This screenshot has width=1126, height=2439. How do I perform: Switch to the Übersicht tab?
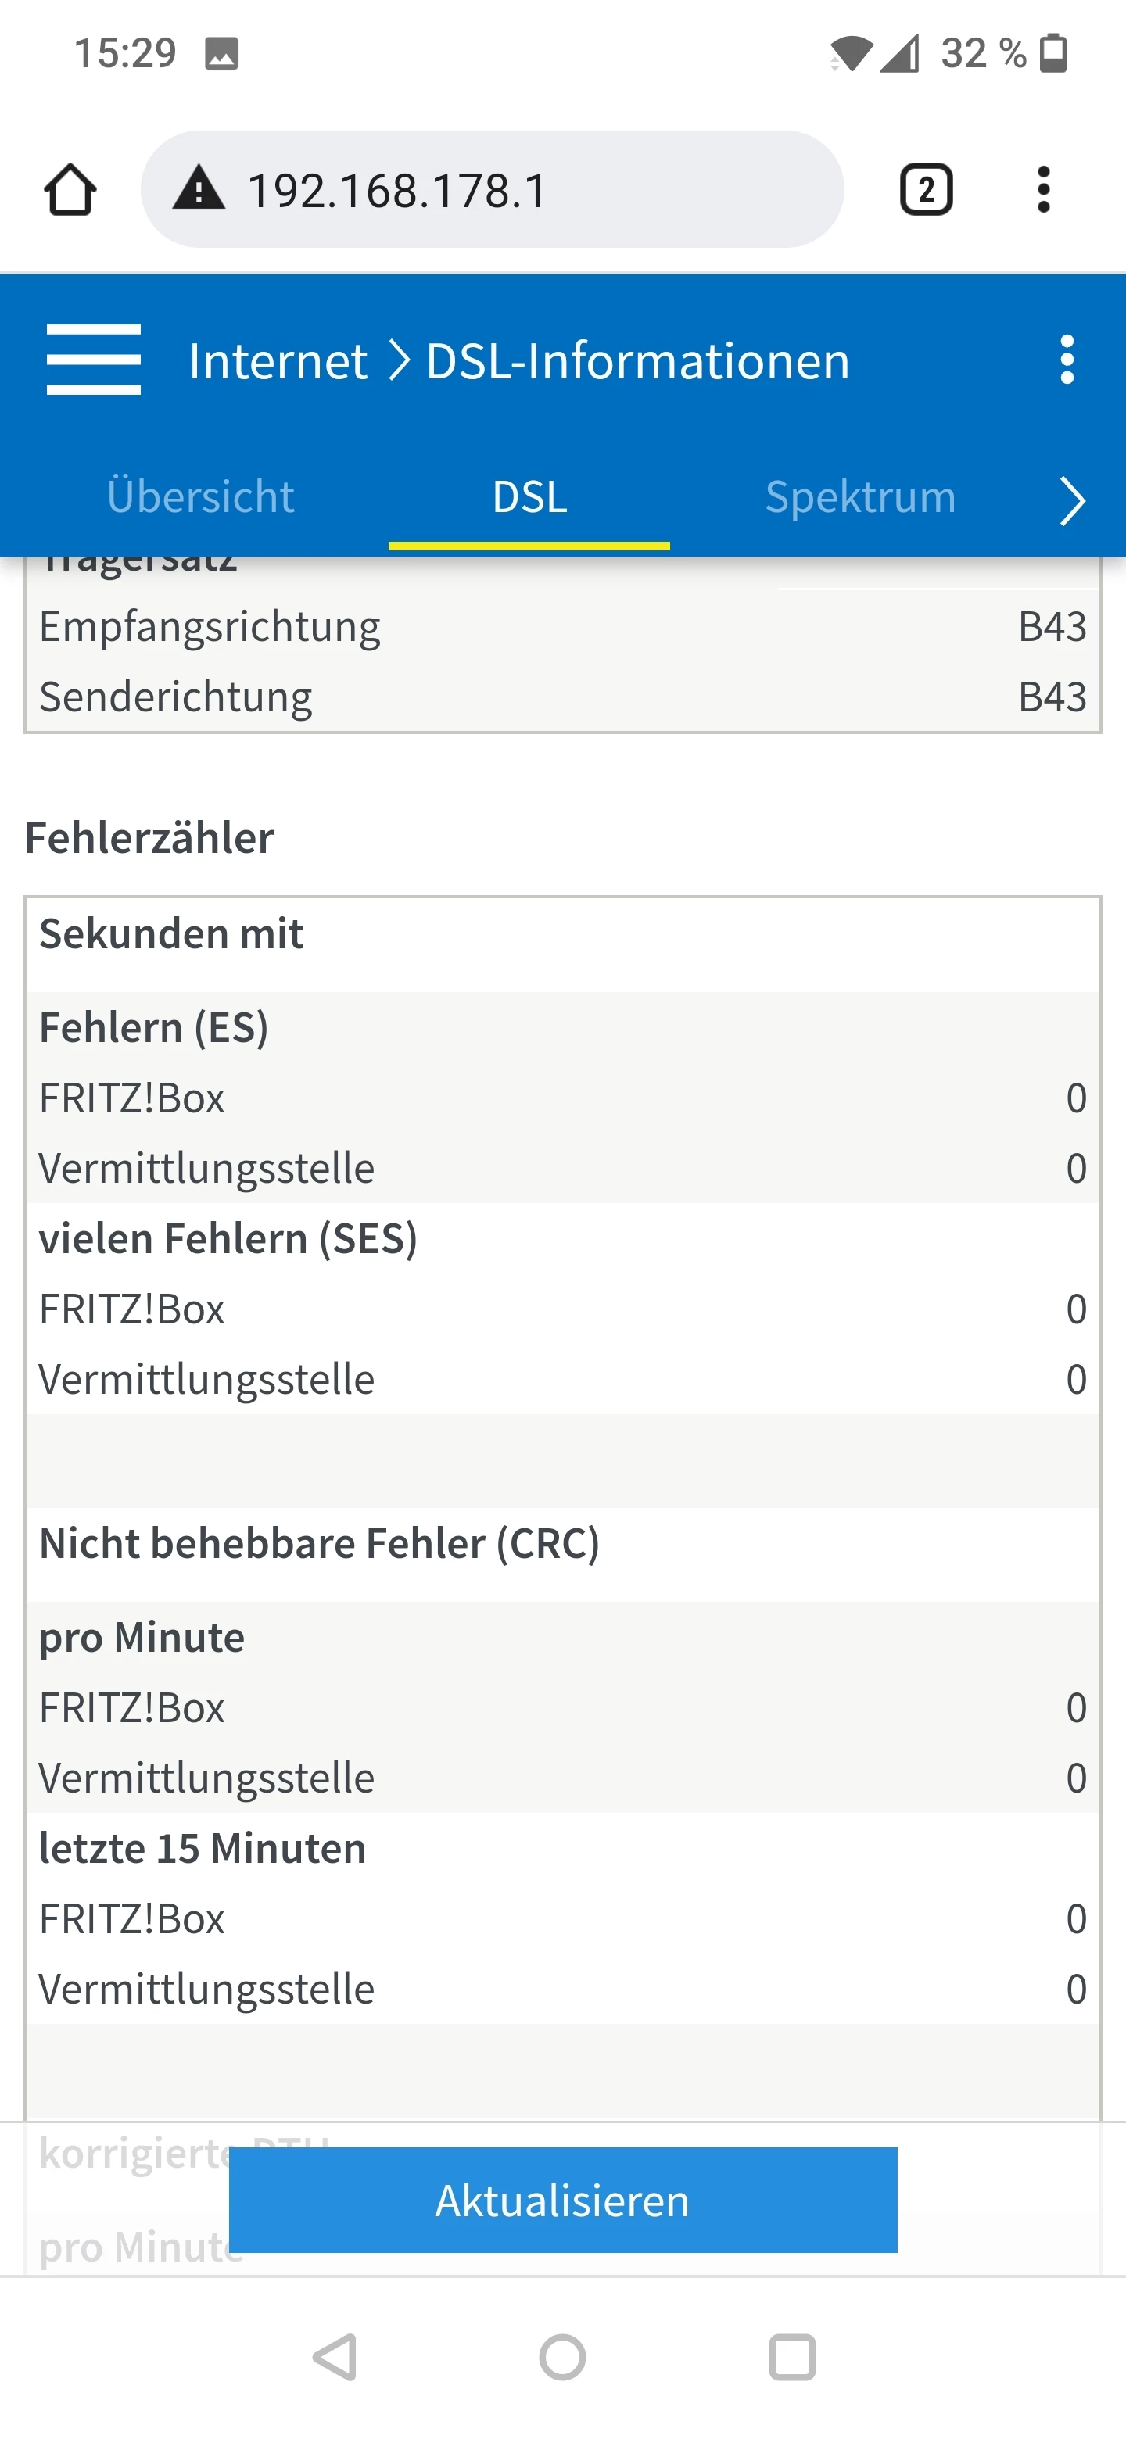pos(200,497)
